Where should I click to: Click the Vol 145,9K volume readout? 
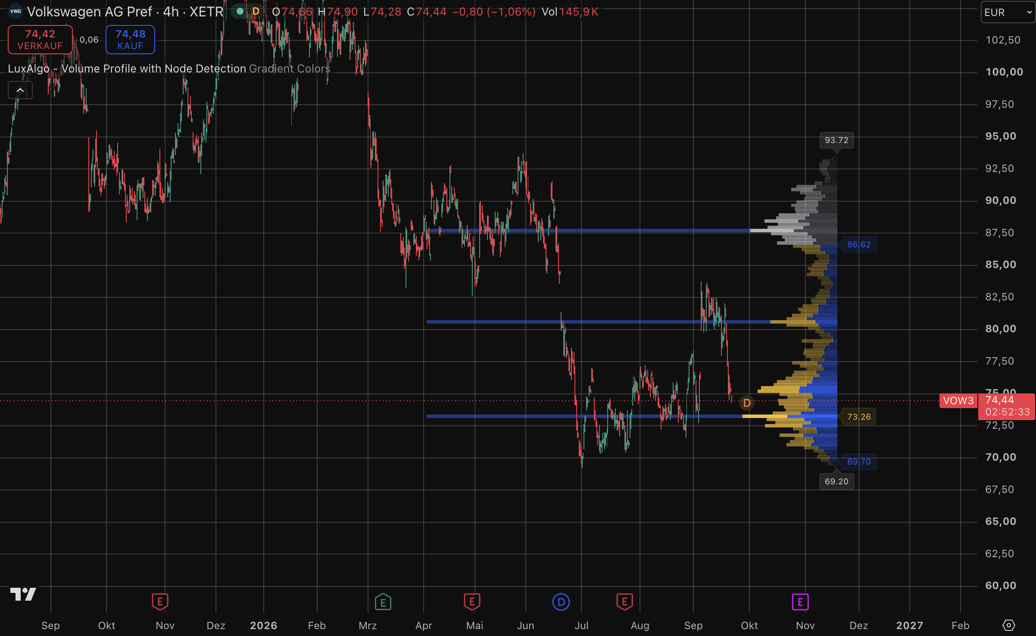570,12
